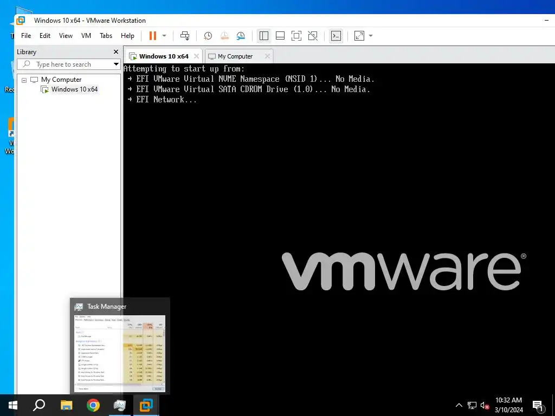Take a snapshot of the virtual machine

click(208, 36)
